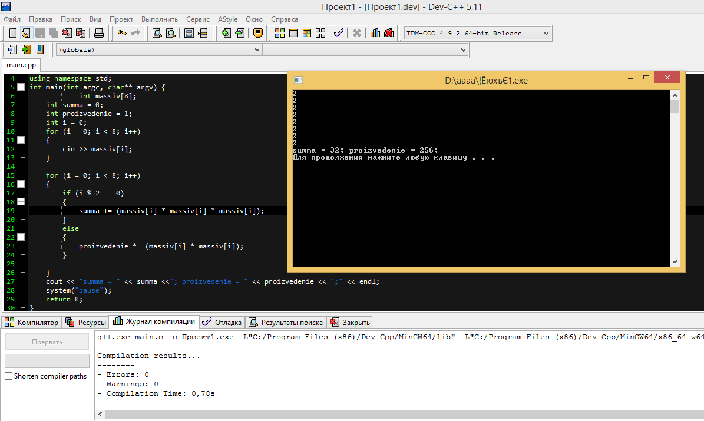Click the Rebuild All icon
The image size is (704, 421).
[320, 33]
